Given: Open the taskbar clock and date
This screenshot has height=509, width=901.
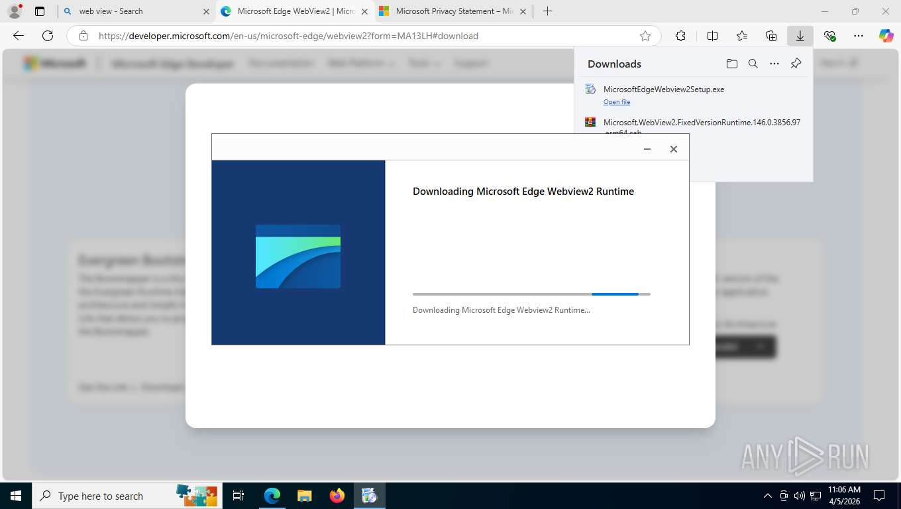Looking at the screenshot, I should coord(844,496).
